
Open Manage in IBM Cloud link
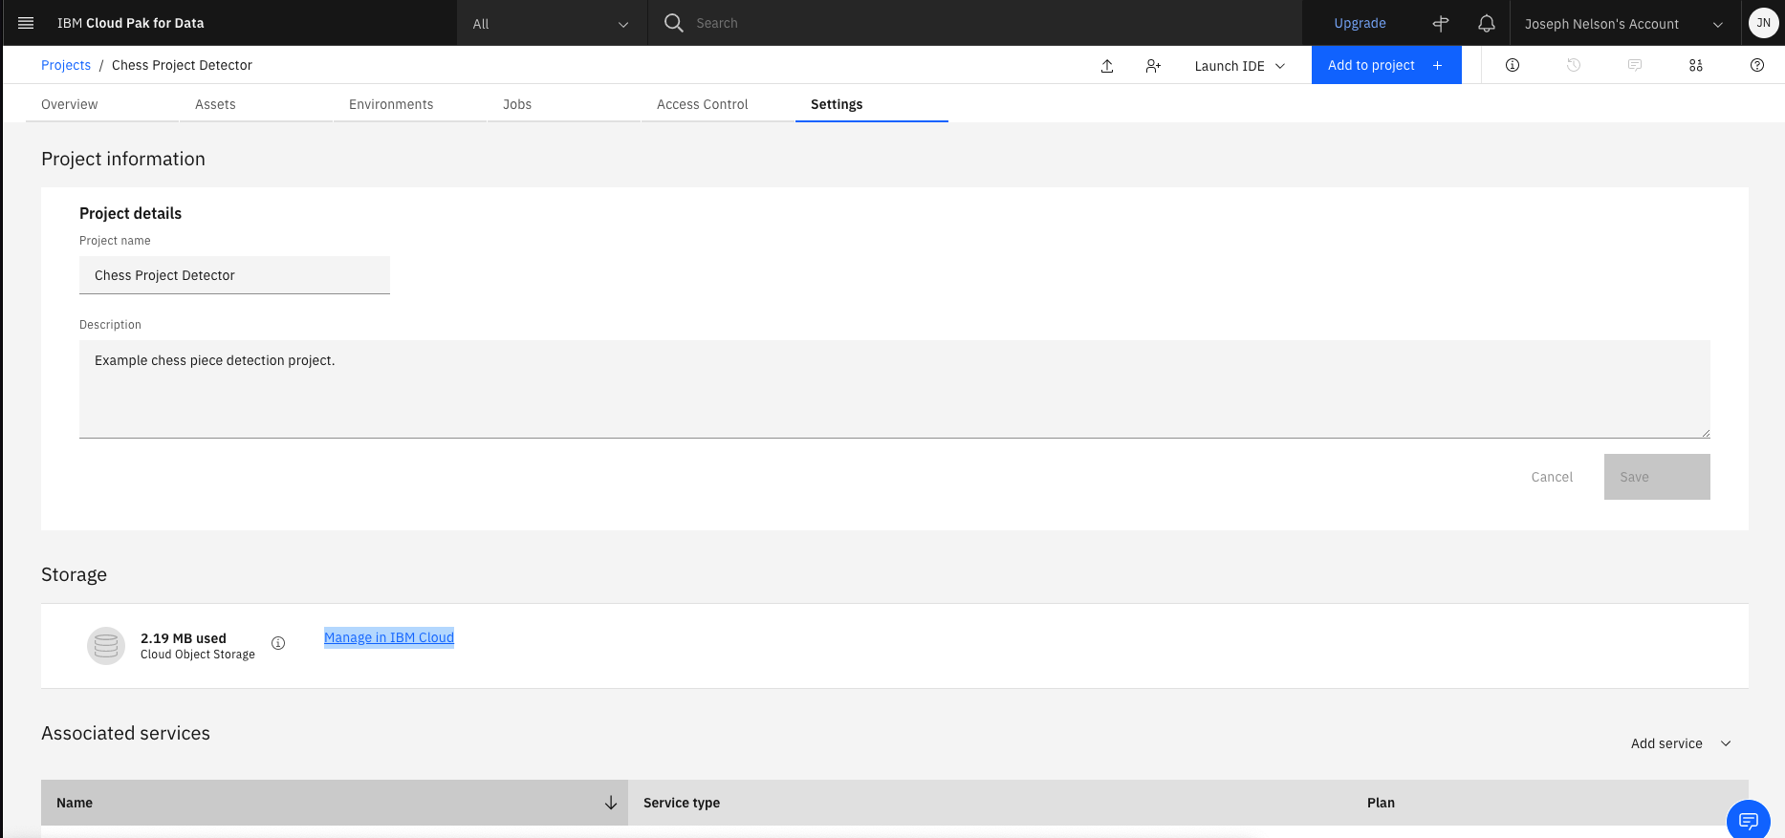pyautogui.click(x=389, y=637)
